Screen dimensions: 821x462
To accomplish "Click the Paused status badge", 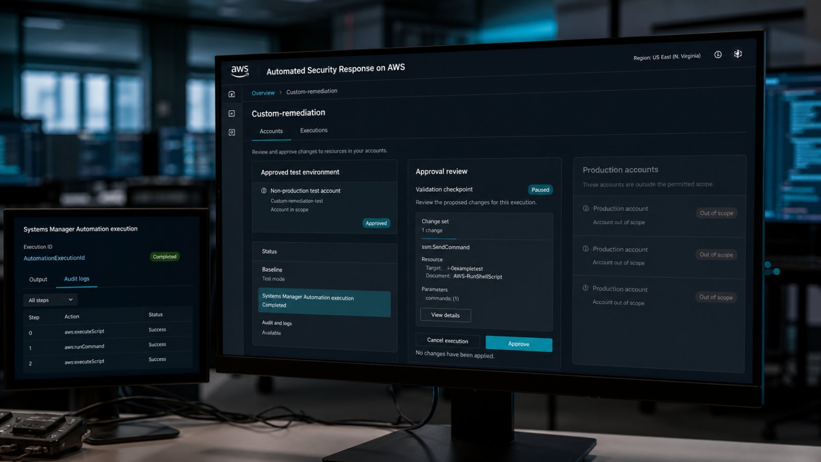I will tap(540, 189).
